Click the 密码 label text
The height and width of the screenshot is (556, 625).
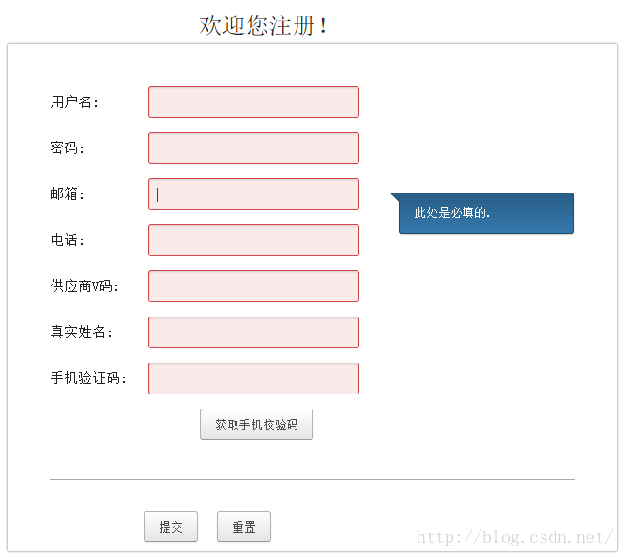[67, 148]
